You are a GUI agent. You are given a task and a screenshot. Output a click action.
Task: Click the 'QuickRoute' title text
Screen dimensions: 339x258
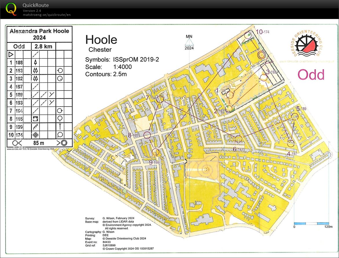point(36,5)
